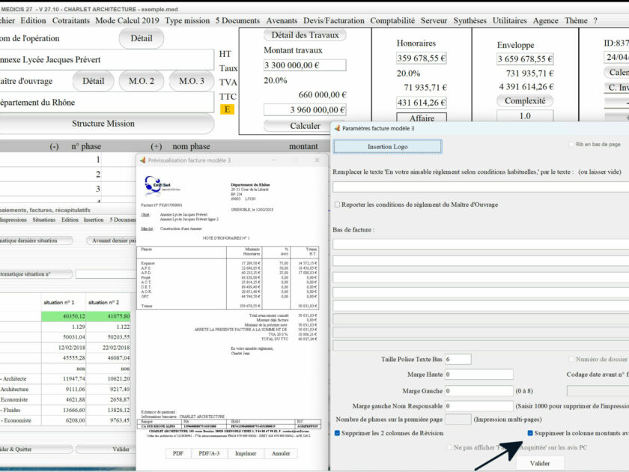Open the Avenants menu
This screenshot has height=472, width=629.
click(282, 20)
